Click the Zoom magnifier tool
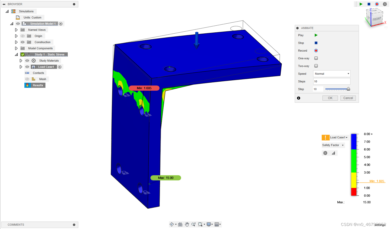390x229 pixels. pyautogui.click(x=193, y=224)
